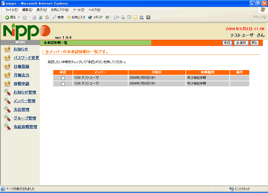Click the icon beside 日報登録
The height and width of the screenshot is (193, 268).
click(x=7, y=66)
